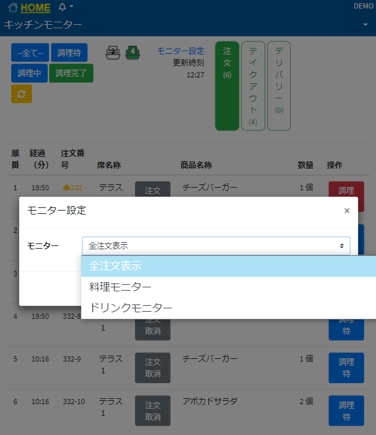
Task: Expand the header menu caret under DEMO
Action: coord(366,24)
